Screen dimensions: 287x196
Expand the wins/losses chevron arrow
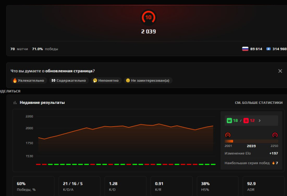tap(259, 120)
